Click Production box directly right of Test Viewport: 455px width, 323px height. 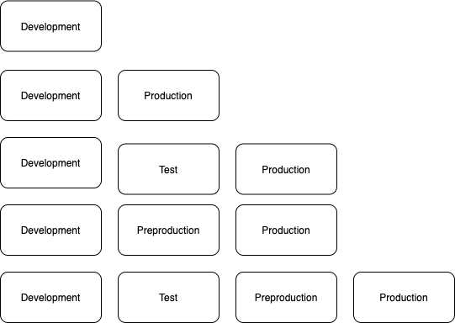pos(287,169)
